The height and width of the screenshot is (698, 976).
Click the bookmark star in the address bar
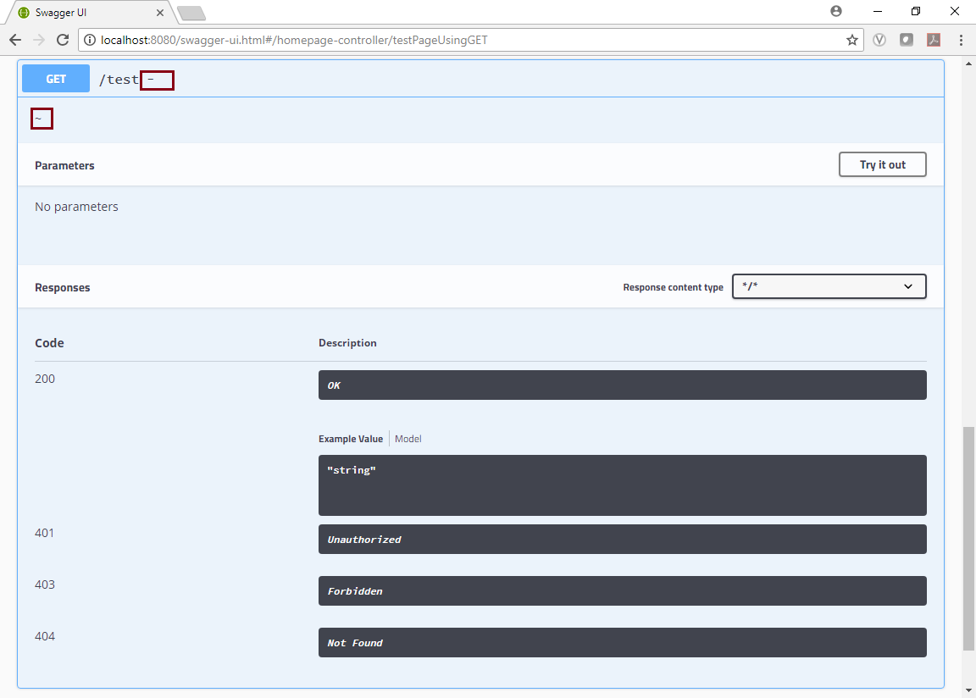point(851,40)
